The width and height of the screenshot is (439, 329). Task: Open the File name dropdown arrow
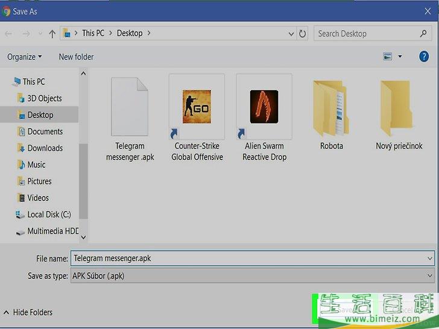430,258
